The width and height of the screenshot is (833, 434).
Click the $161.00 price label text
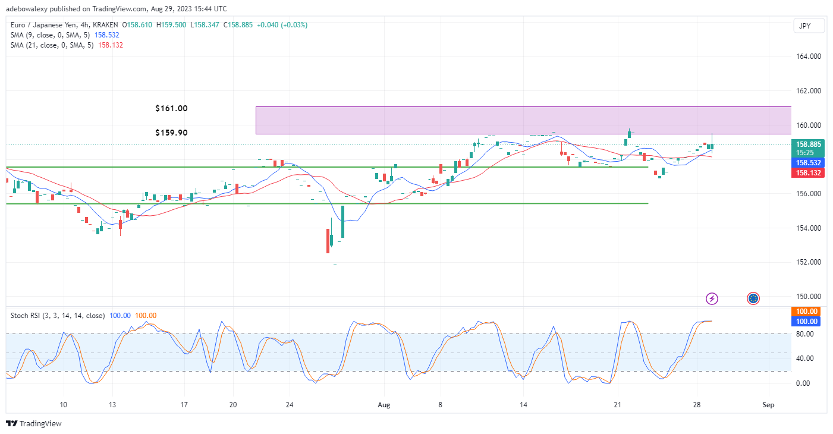coord(171,109)
